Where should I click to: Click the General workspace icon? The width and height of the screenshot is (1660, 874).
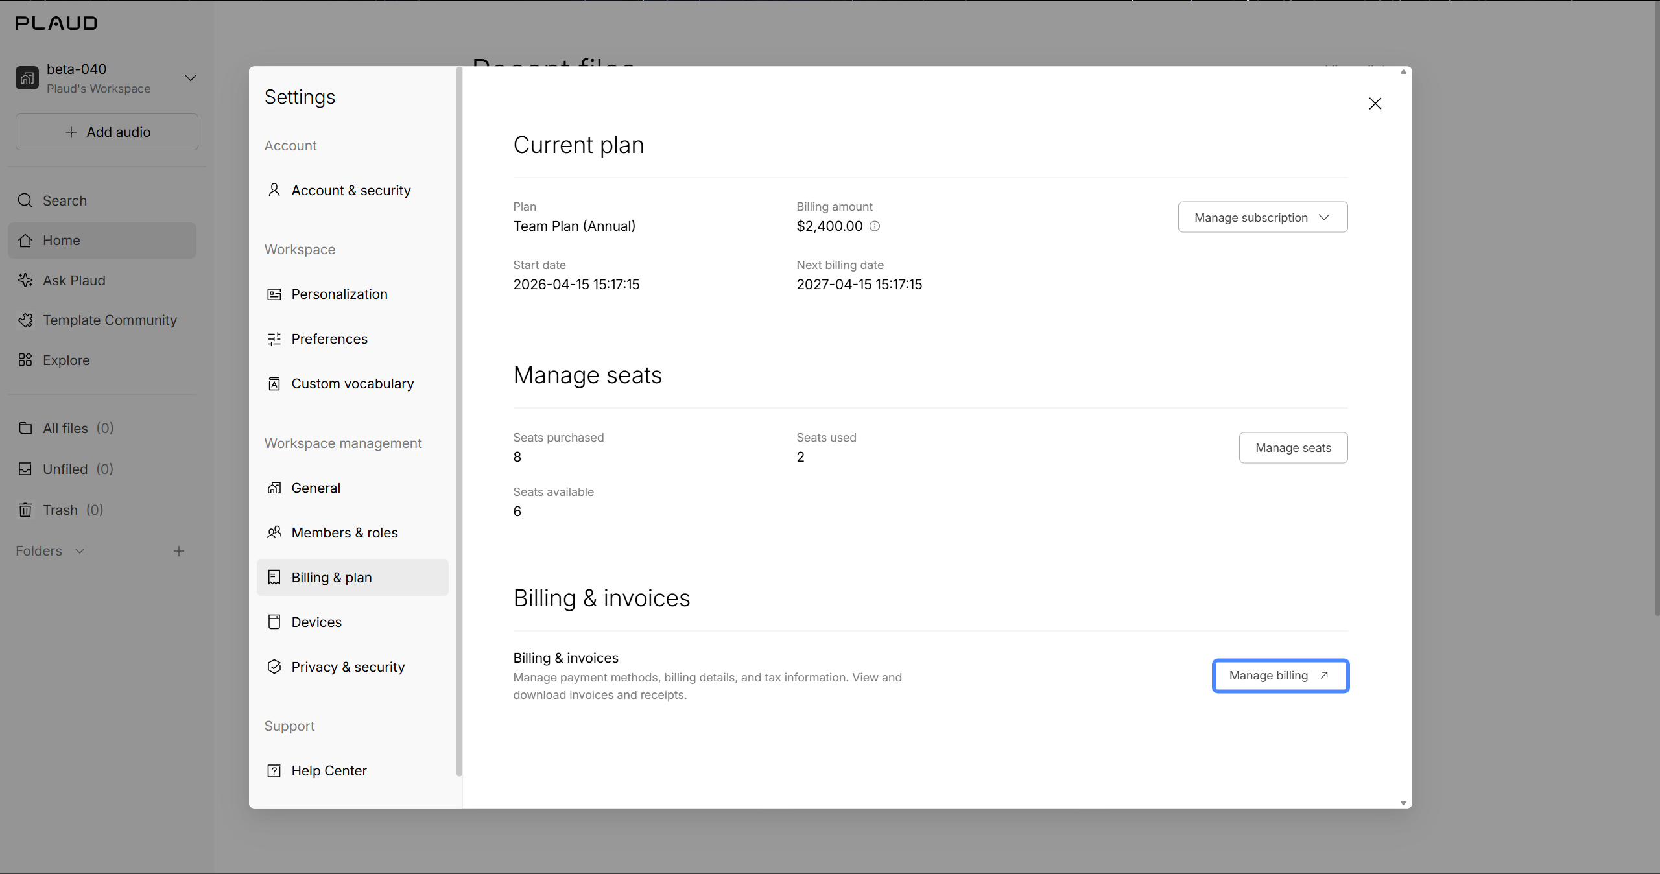274,488
